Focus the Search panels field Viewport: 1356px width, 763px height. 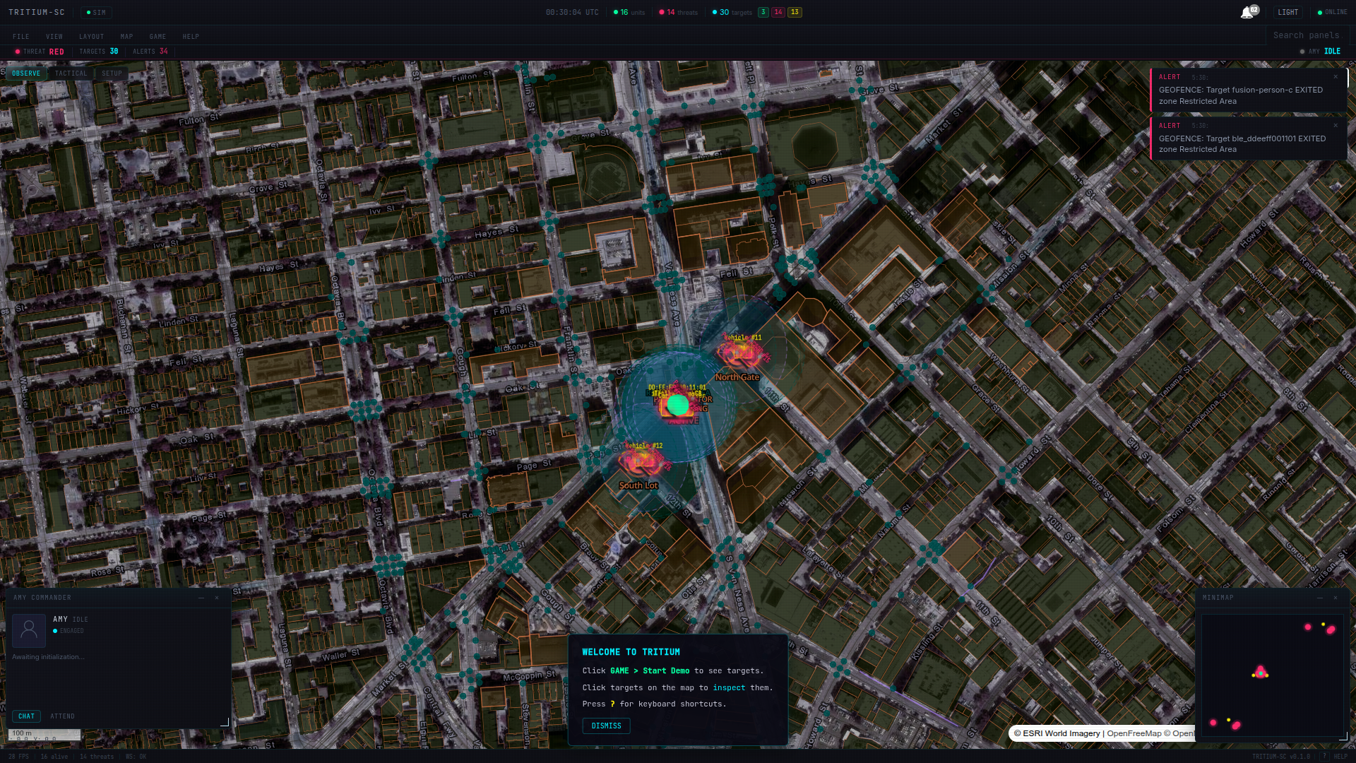[x=1307, y=35]
